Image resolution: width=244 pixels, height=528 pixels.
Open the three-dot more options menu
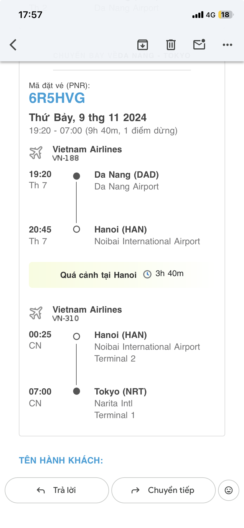click(x=227, y=45)
